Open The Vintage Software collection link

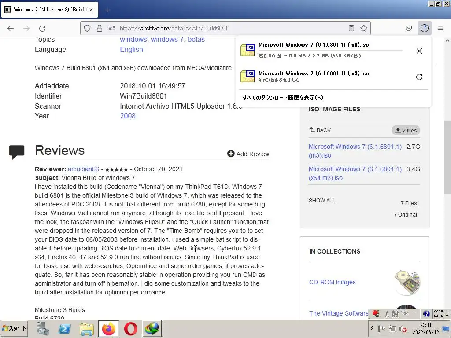pyautogui.click(x=339, y=313)
